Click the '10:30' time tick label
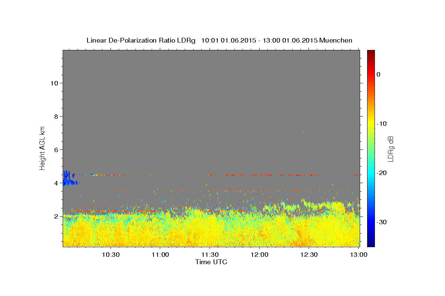Viewport: 445px width, 296px height. pyautogui.click(x=111, y=255)
